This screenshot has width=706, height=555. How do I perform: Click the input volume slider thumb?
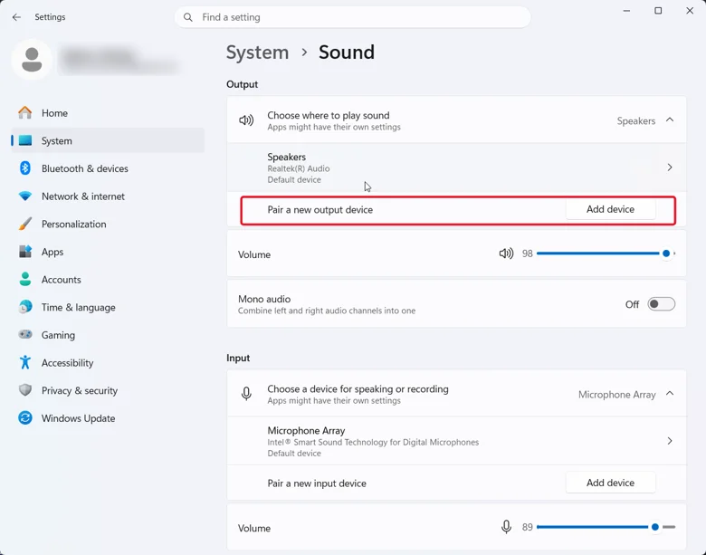pyautogui.click(x=655, y=527)
